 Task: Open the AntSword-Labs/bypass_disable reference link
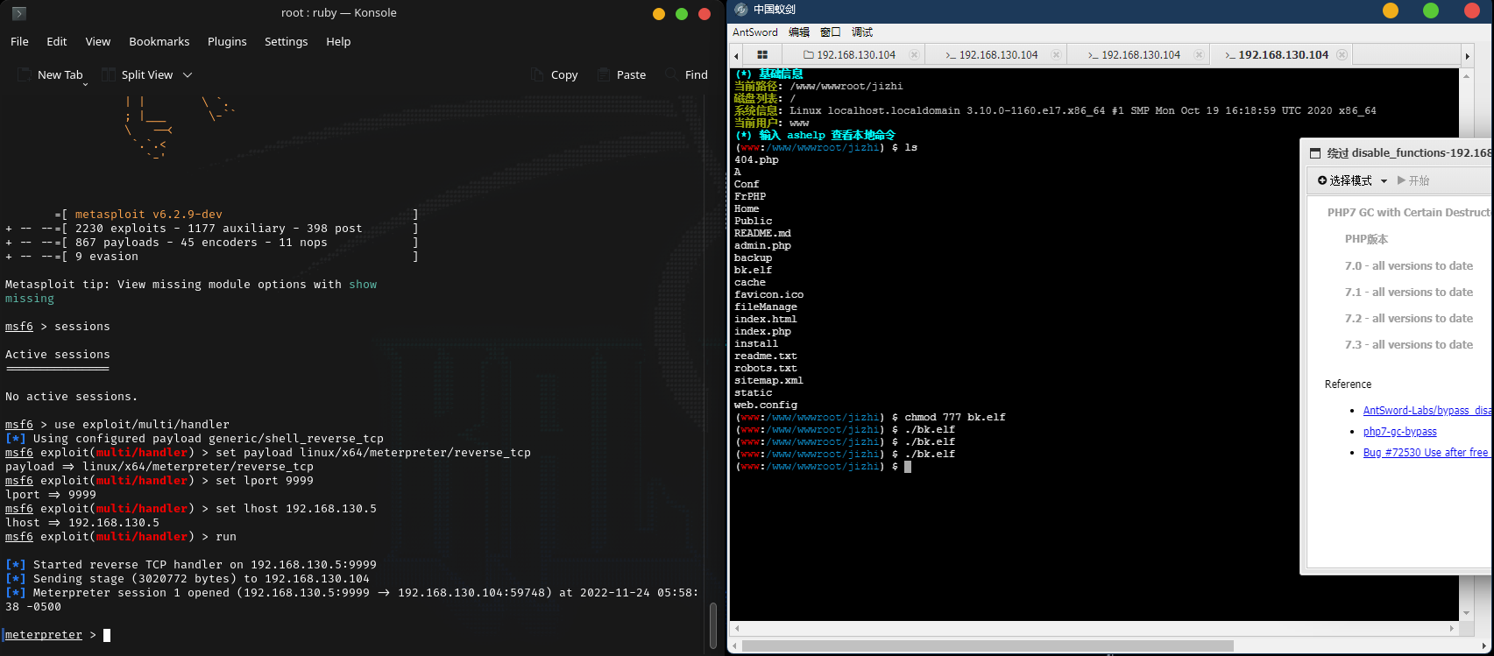pos(1427,410)
